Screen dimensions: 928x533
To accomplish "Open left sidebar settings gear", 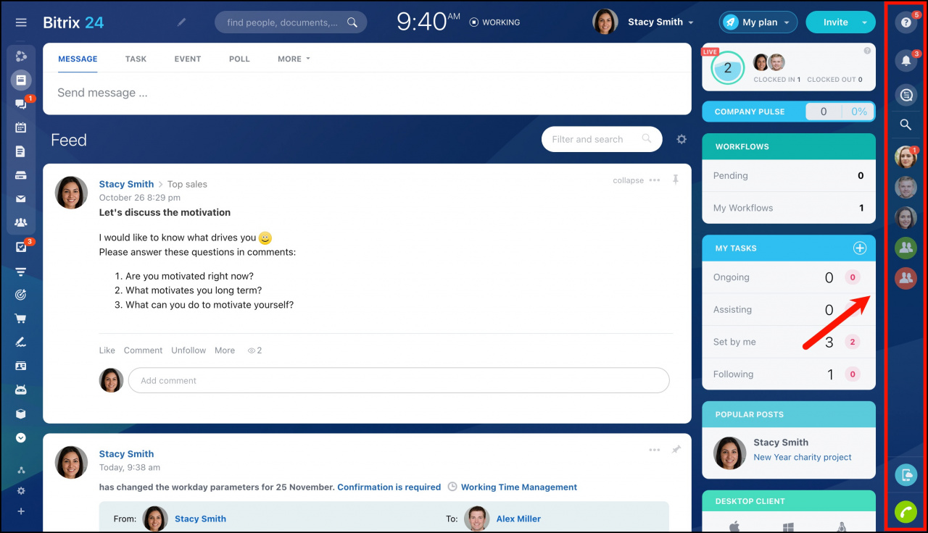I will pos(21,491).
